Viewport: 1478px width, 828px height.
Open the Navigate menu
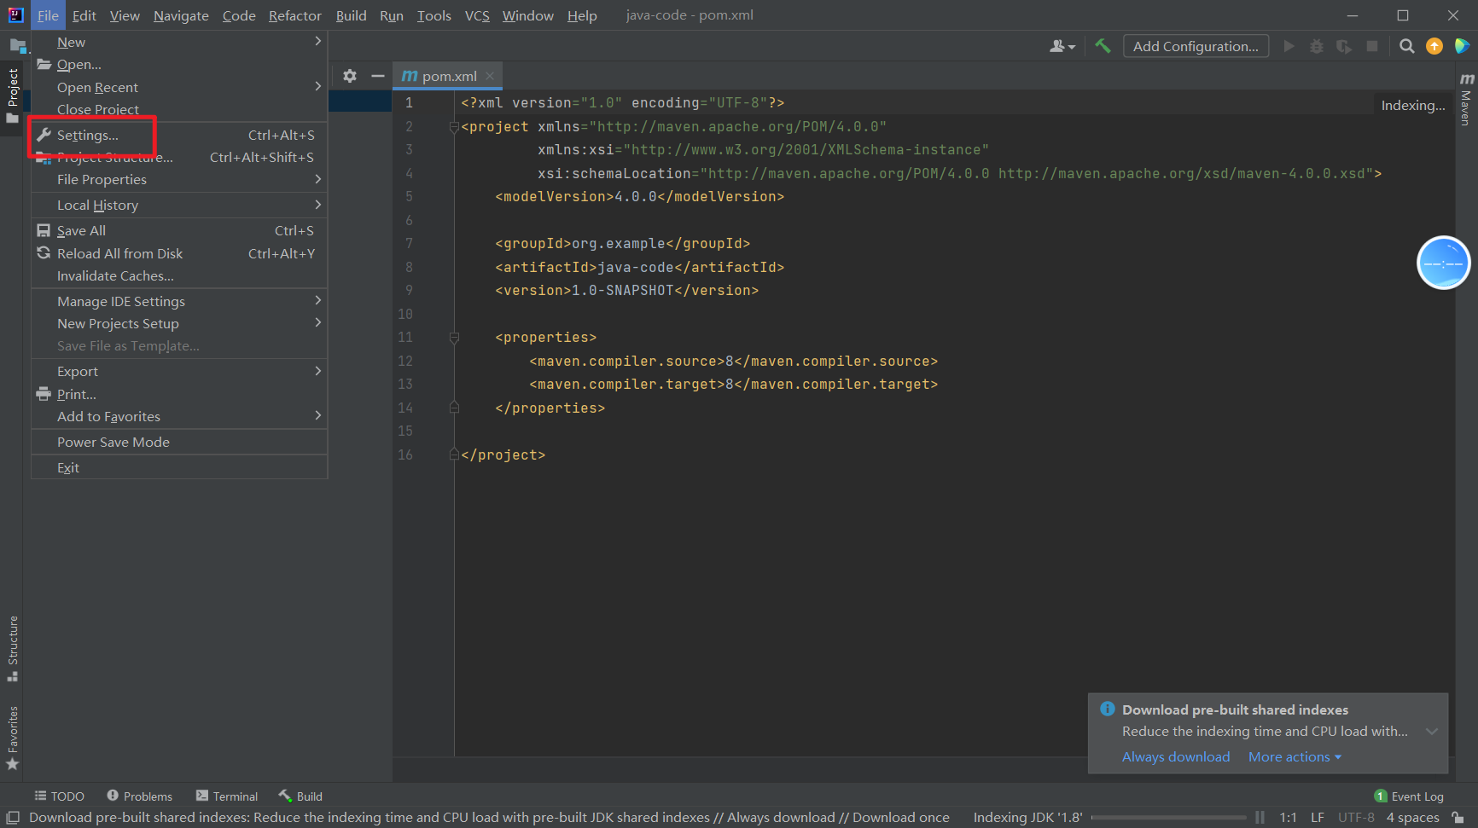(181, 15)
